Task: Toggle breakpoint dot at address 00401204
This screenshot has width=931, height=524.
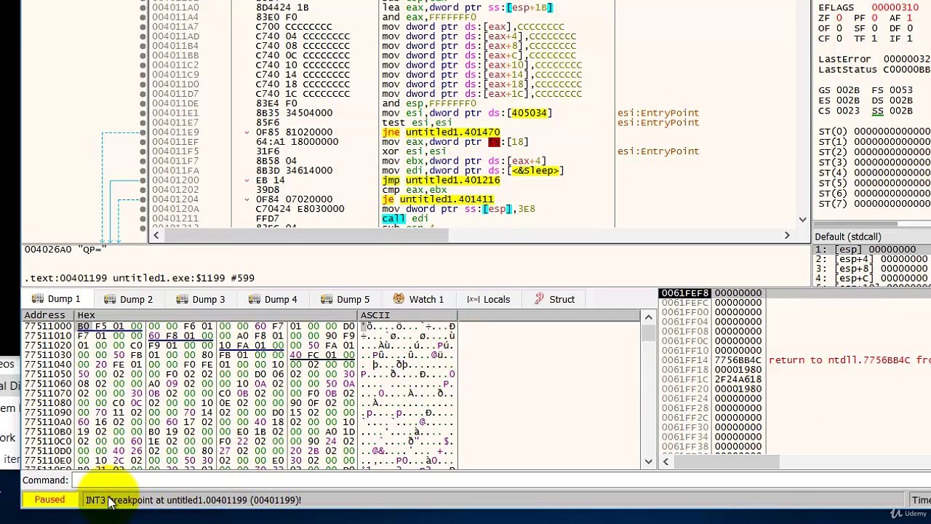Action: pos(143,199)
